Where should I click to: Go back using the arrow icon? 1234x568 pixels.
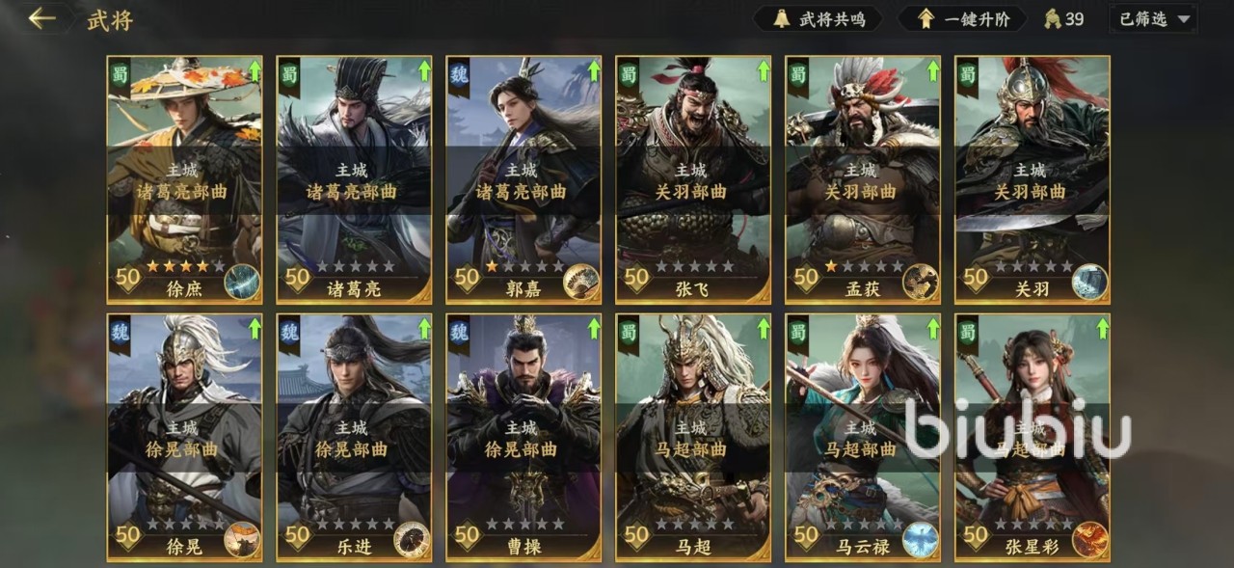(x=41, y=18)
